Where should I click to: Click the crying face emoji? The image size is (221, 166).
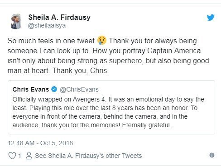[x=102, y=40]
